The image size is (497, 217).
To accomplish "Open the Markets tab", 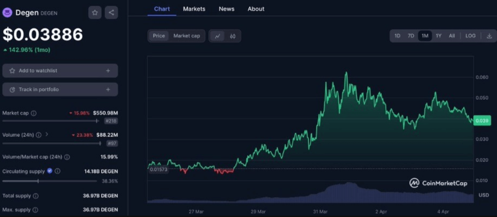I will click(x=194, y=9).
